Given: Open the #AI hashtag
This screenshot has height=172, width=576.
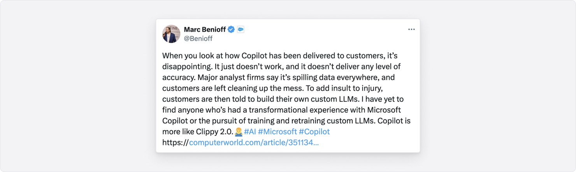Looking at the screenshot, I should click(250, 132).
